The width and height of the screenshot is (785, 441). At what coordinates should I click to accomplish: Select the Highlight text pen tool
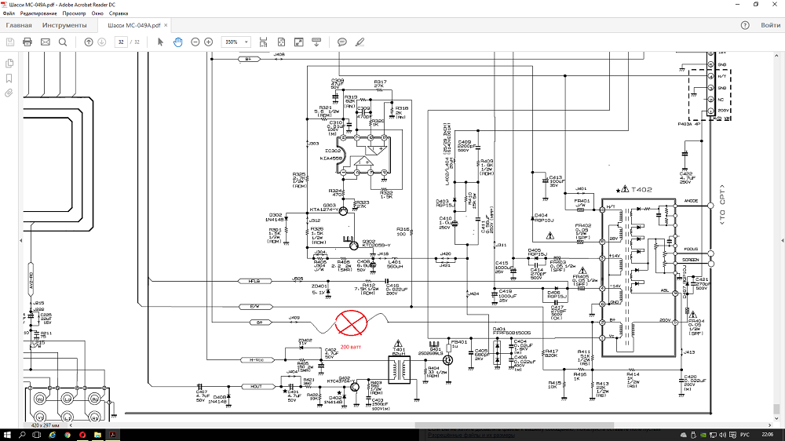360,42
